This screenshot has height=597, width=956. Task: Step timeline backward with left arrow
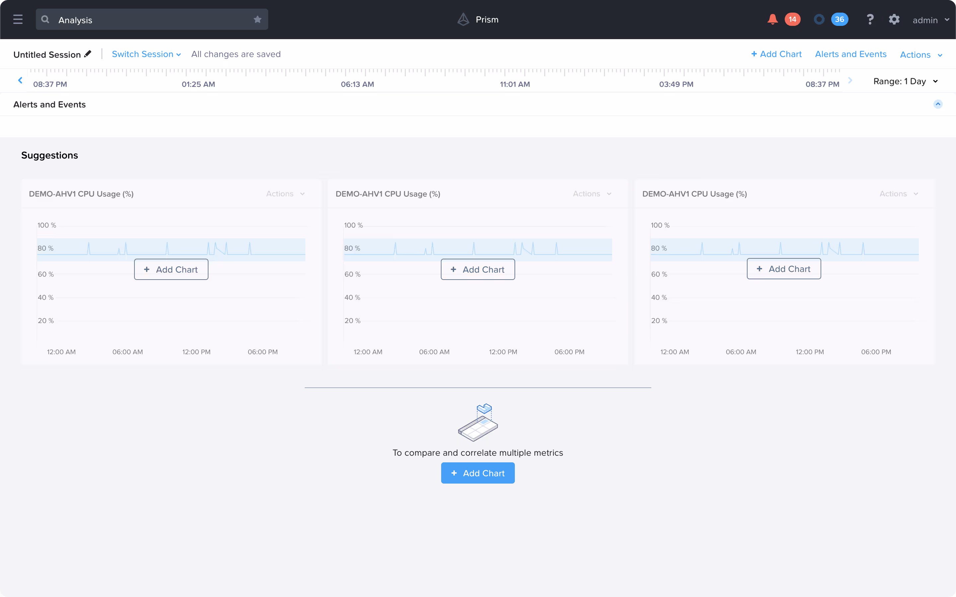click(20, 80)
